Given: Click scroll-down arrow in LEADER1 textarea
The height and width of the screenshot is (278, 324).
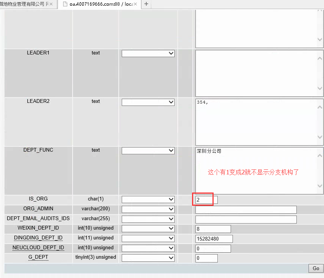Looking at the screenshot, I should click(x=320, y=88).
